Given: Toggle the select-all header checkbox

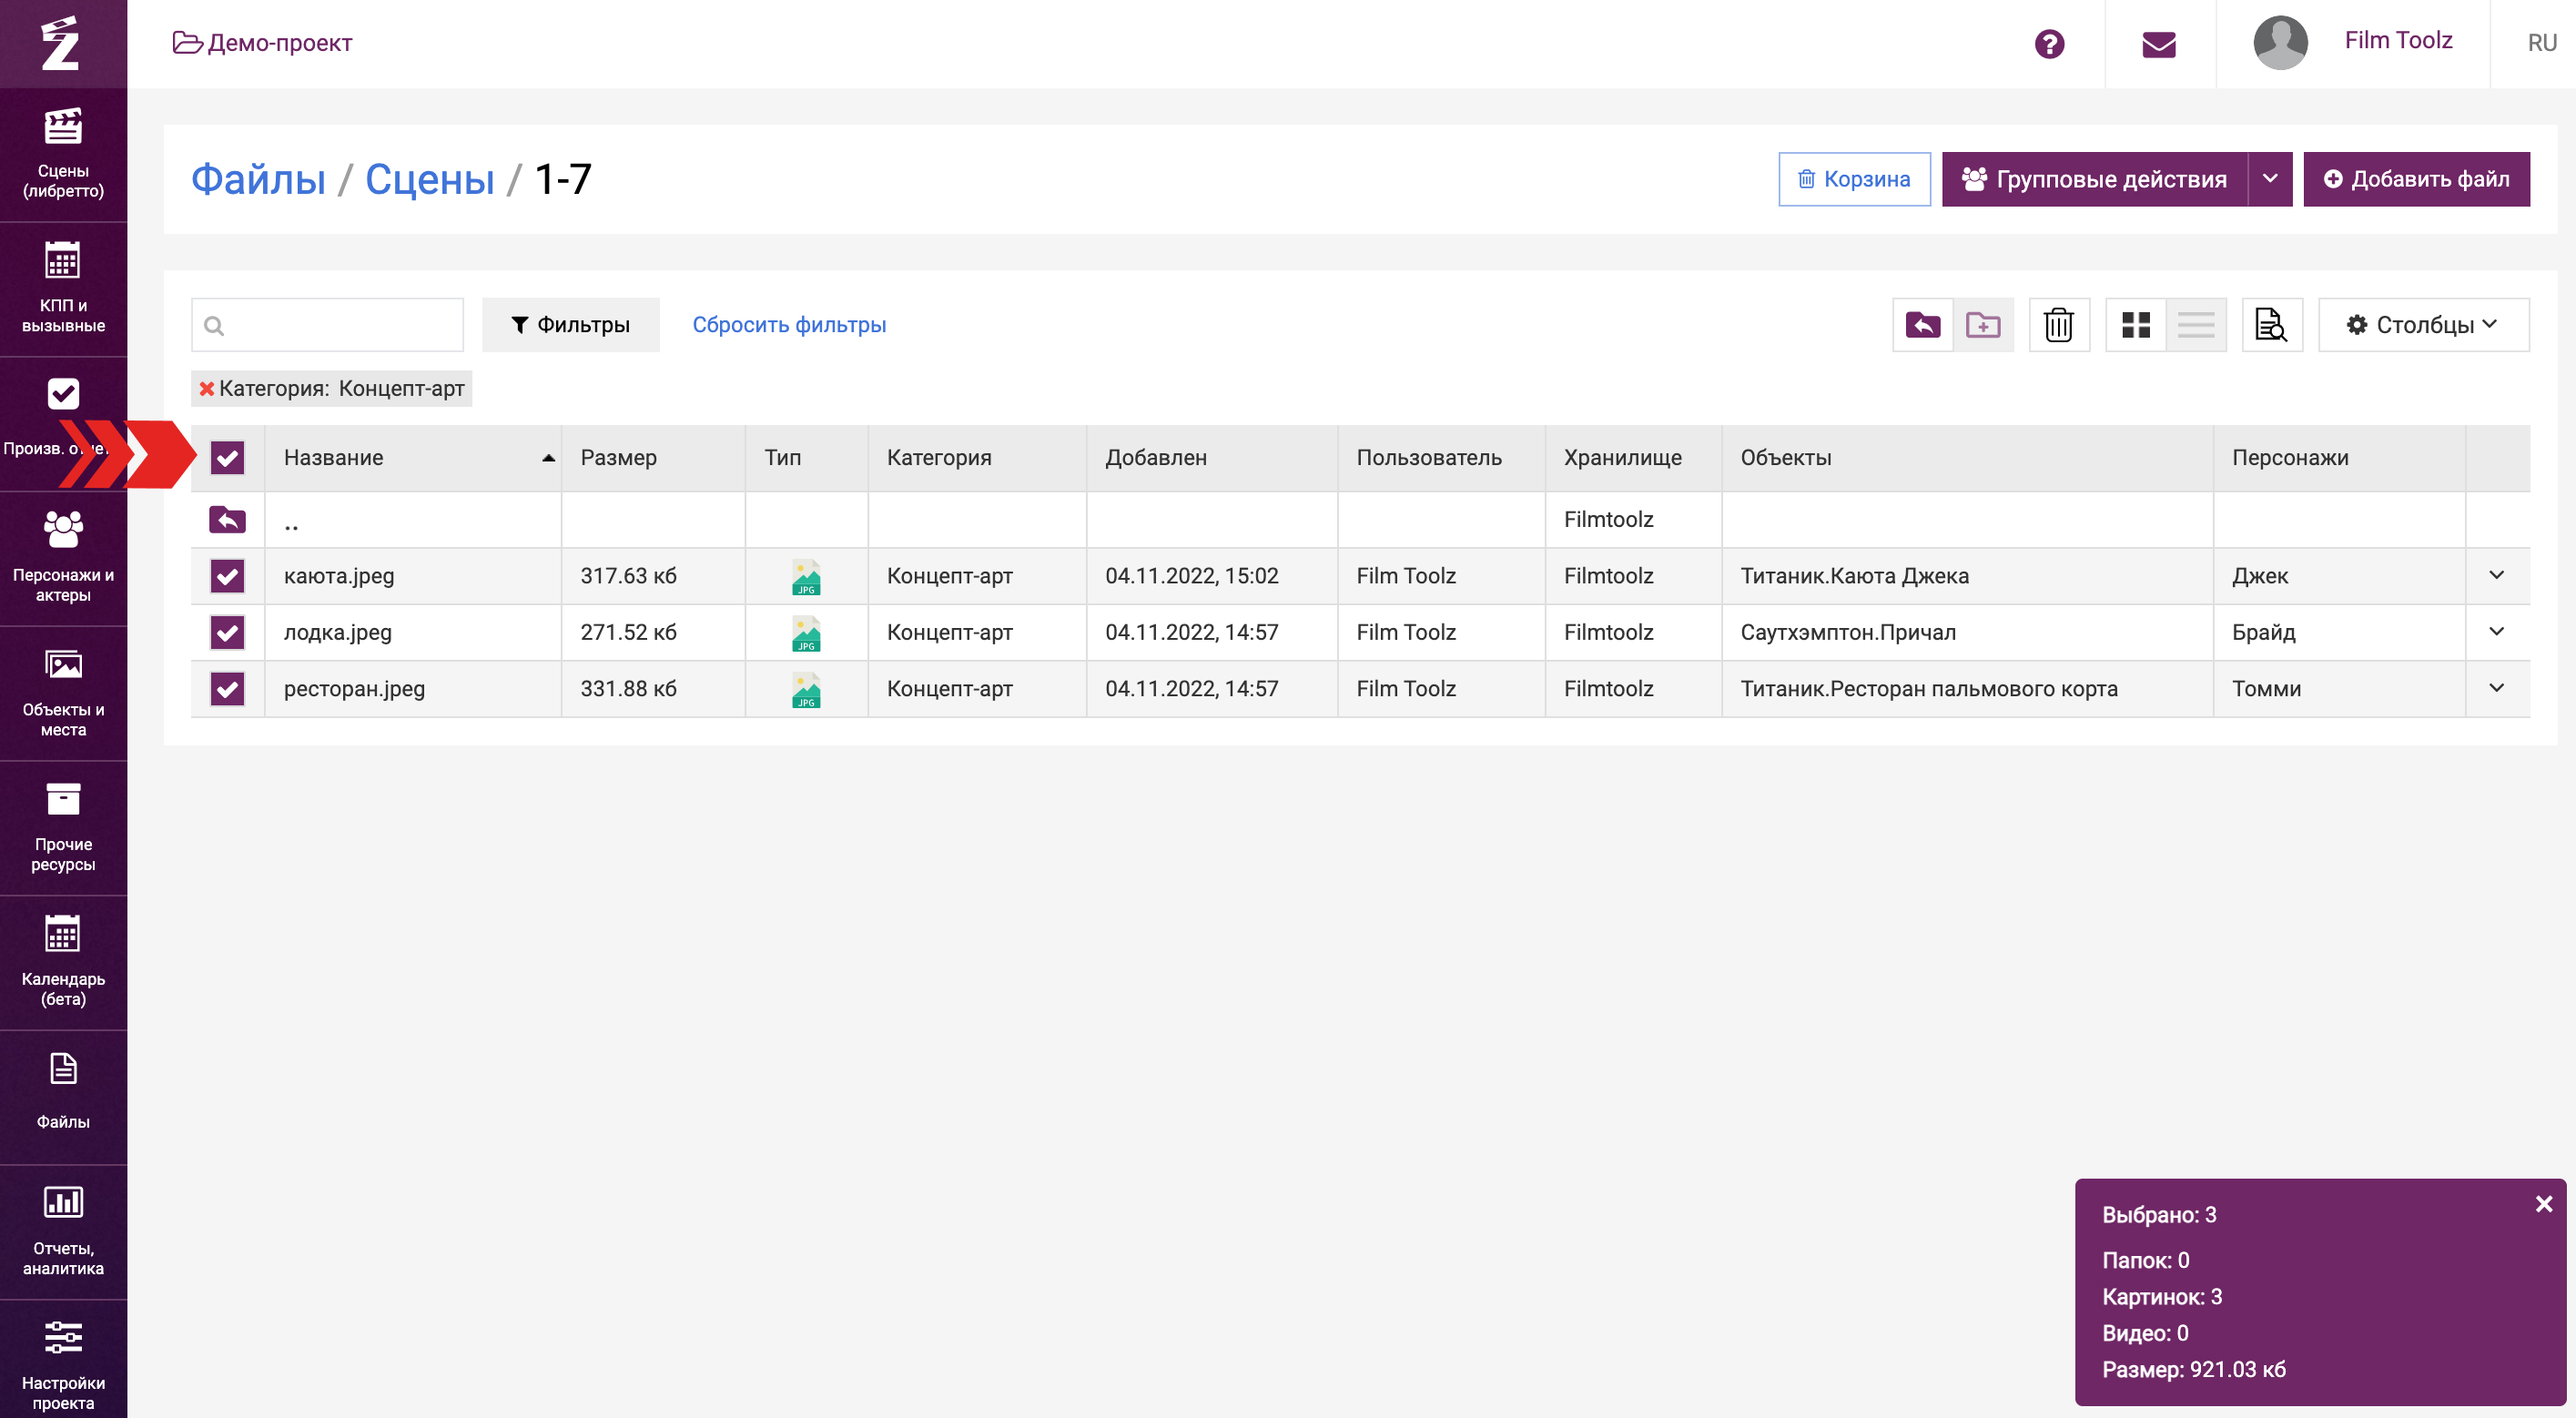Looking at the screenshot, I should (x=227, y=458).
